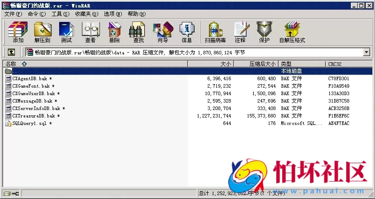Viewport: 375px width, 199px height.
Task: Click the packed size 600,480
Action: click(267, 78)
